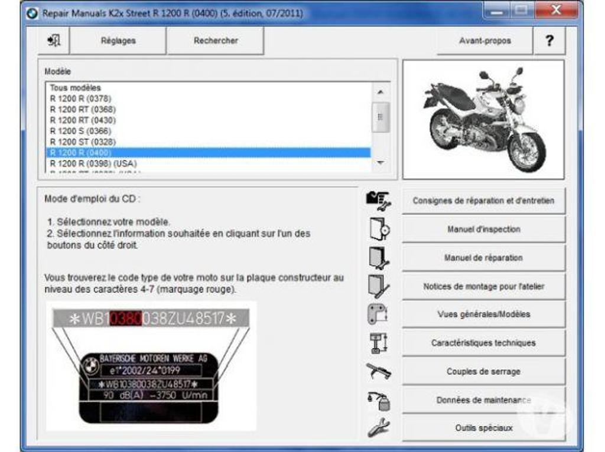Close the Repair Manuals window
This screenshot has width=605, height=452.
click(556, 11)
